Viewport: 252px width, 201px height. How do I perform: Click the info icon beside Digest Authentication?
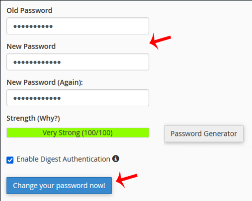pos(116,159)
